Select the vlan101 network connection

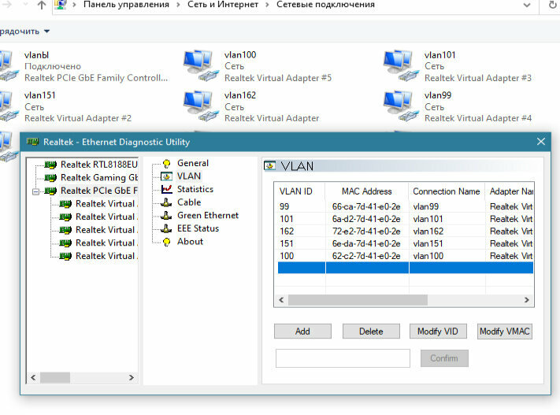coord(458,66)
